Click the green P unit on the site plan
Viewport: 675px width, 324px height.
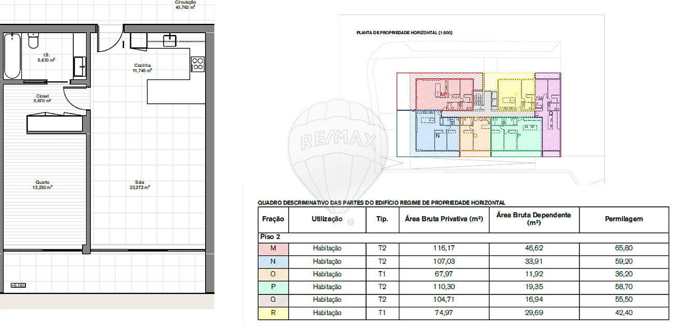[516, 136]
